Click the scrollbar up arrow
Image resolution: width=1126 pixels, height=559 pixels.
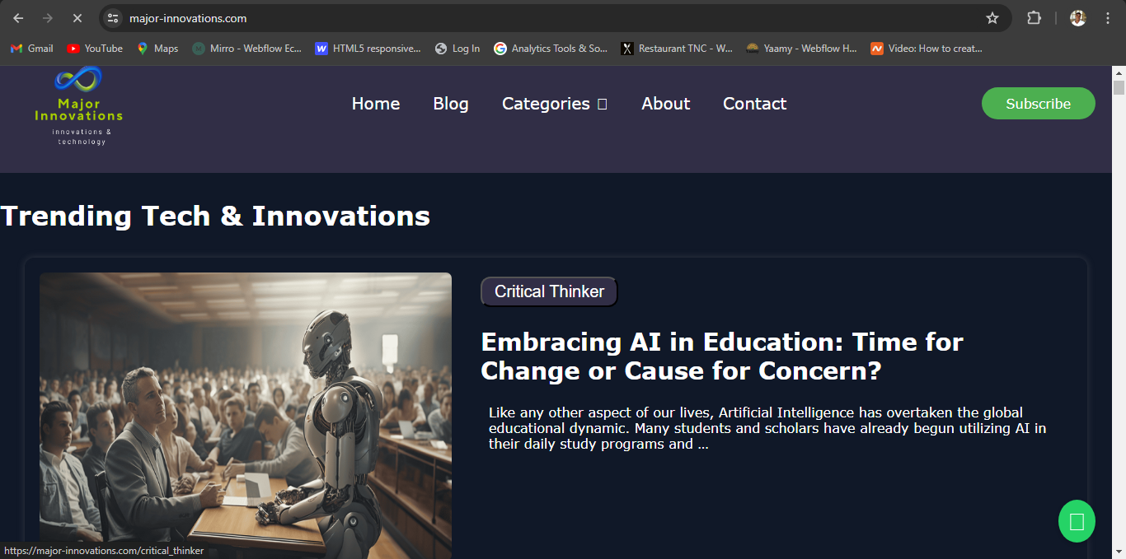point(1119,72)
